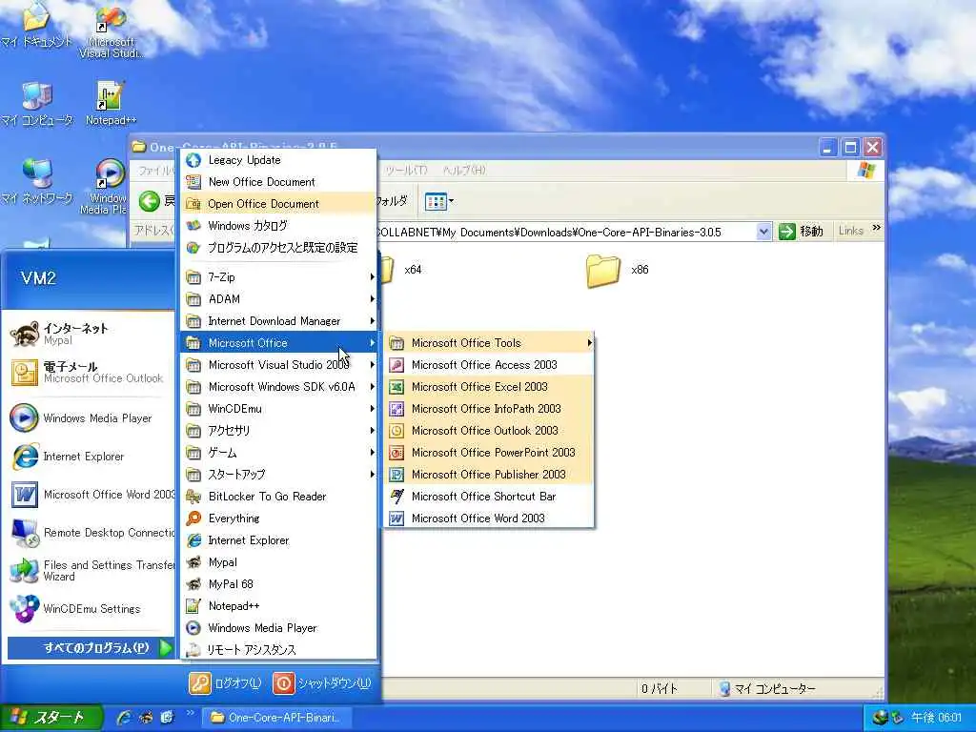Open the address bar dropdown arrow

point(763,232)
